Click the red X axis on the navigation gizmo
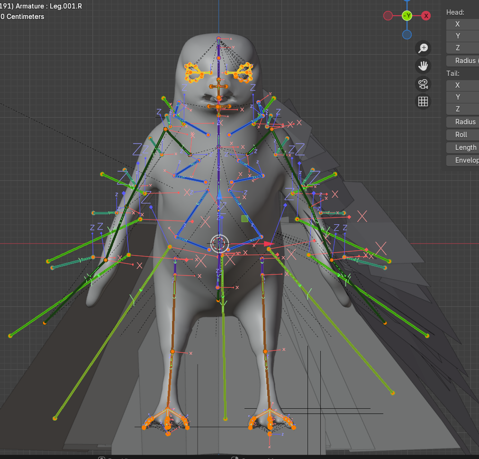 (425, 16)
